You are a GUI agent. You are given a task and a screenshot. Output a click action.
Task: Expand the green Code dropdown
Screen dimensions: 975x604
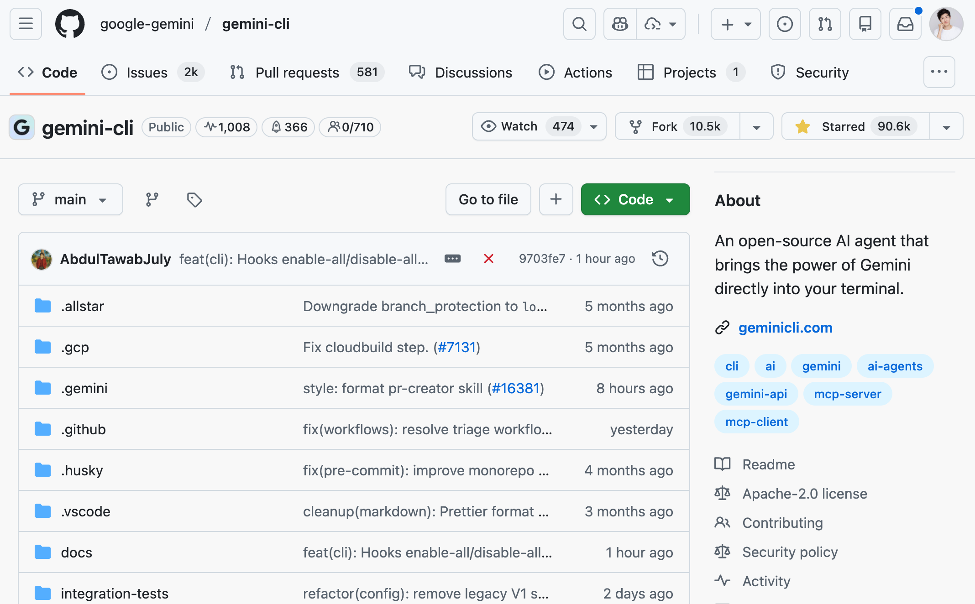point(635,199)
